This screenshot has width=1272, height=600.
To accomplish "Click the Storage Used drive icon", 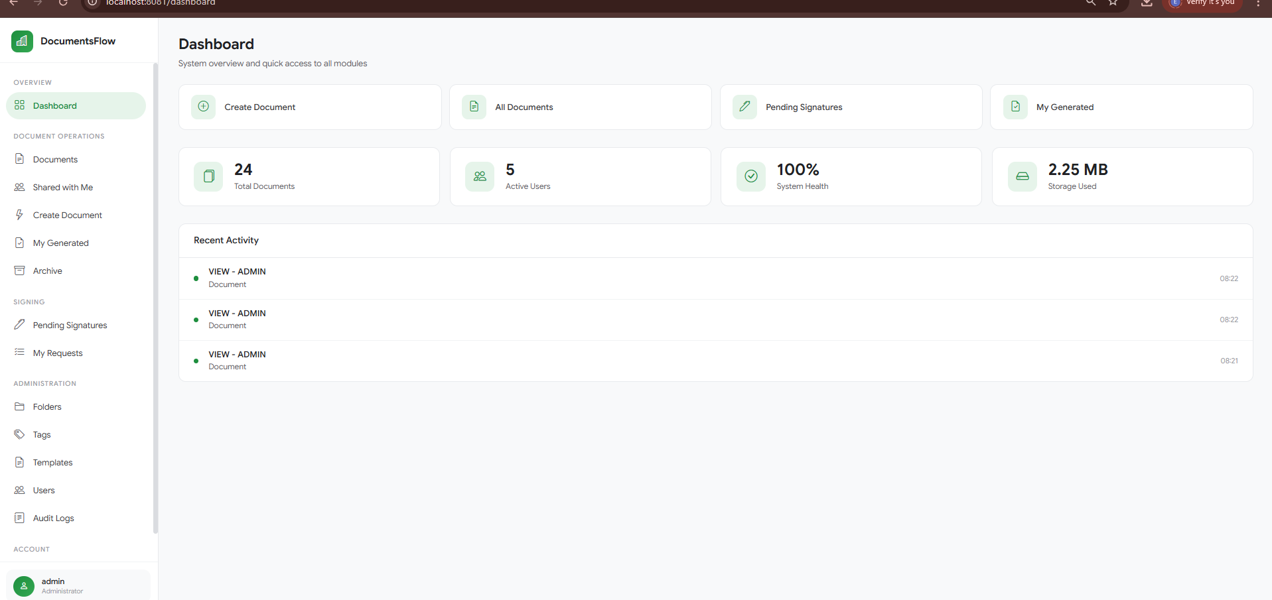I will pyautogui.click(x=1022, y=176).
